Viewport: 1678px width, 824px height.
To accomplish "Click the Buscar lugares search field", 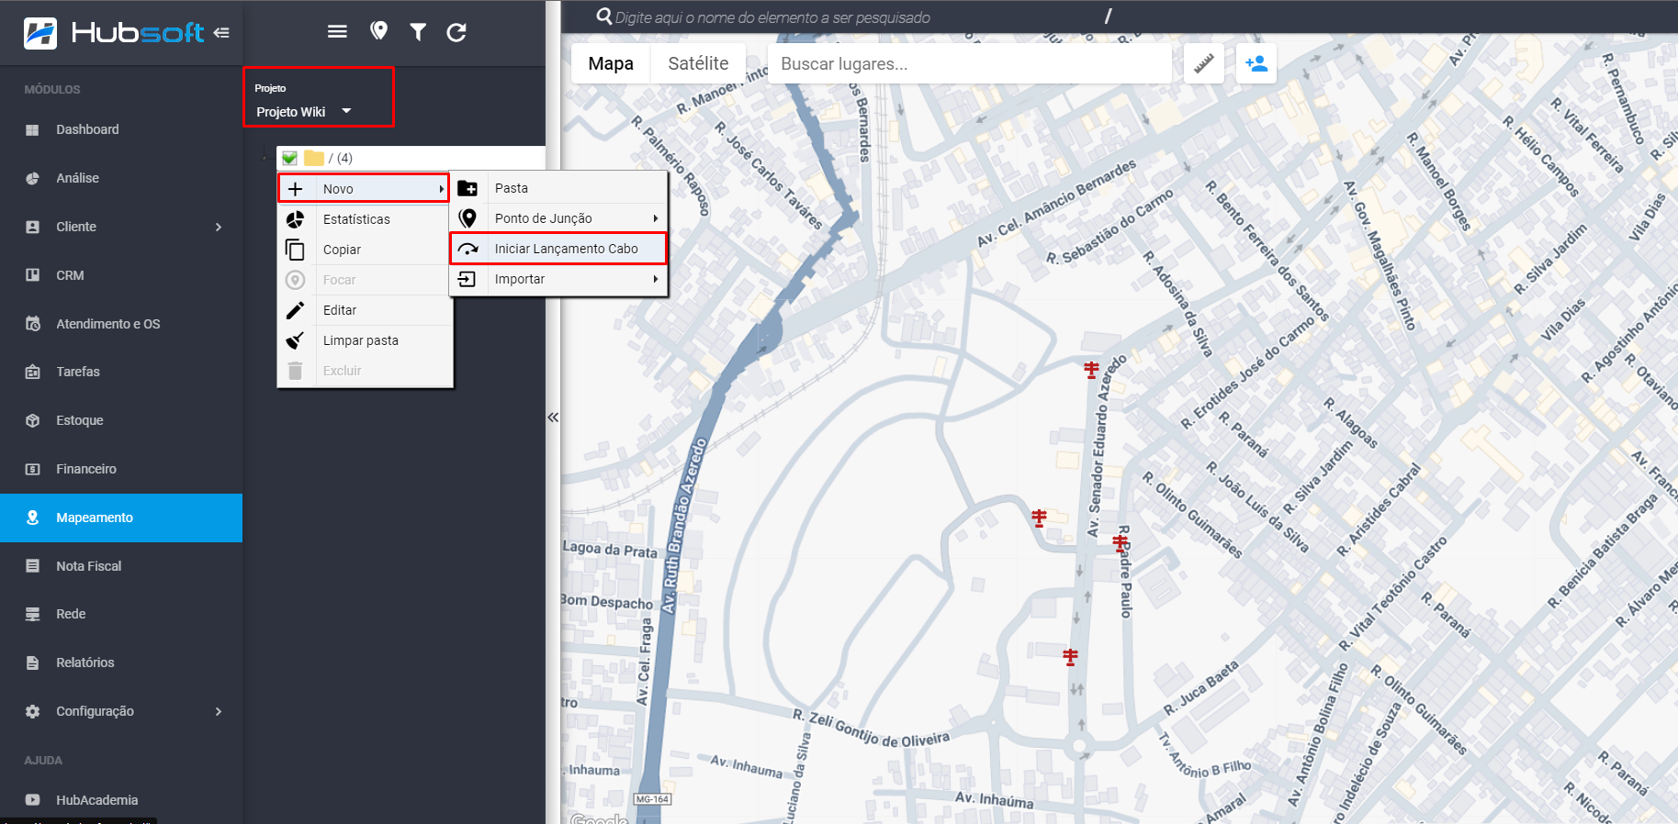I will [x=970, y=63].
